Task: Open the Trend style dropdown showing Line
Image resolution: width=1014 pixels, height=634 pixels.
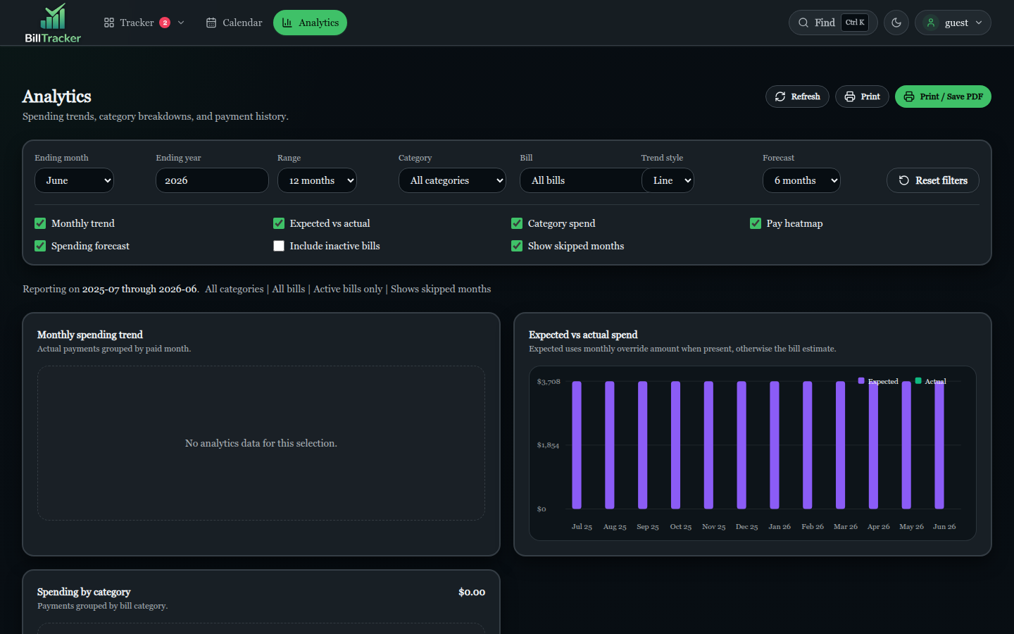Action: tap(668, 180)
